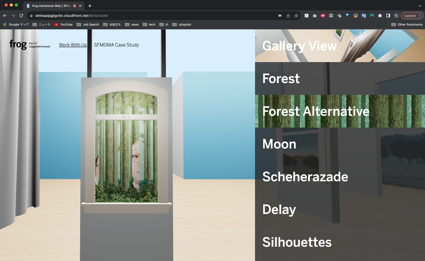Open the ニュース bookmark folder
Screen dimensions: 425x261
(x=41, y=25)
